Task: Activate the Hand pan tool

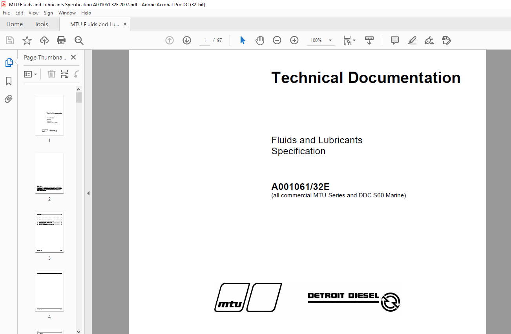Action: tap(260, 40)
